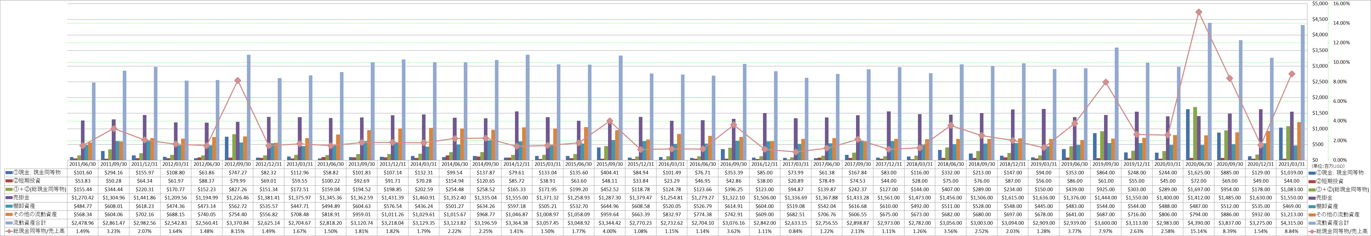The height and width of the screenshot is (236, 1371).
Task: Click the $747.27 cell
Action: click(x=238, y=173)
